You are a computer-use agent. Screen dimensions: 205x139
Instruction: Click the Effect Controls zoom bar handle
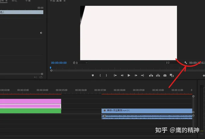point(42,74)
